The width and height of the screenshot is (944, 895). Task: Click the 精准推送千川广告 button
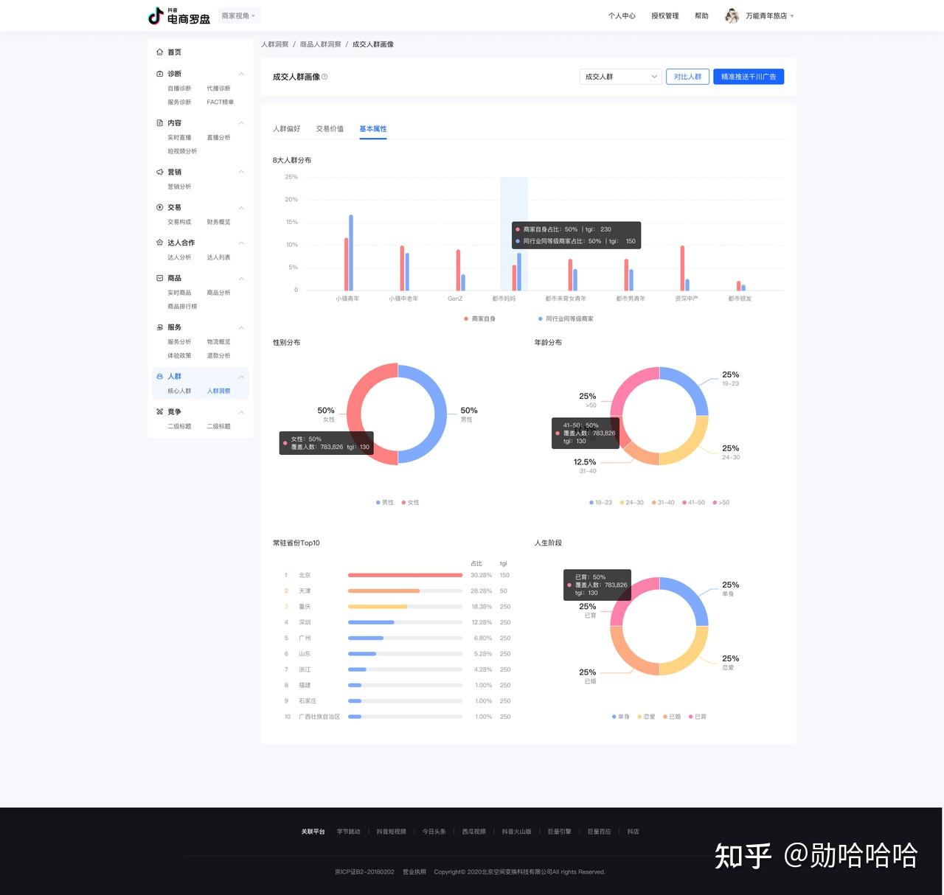(x=749, y=77)
